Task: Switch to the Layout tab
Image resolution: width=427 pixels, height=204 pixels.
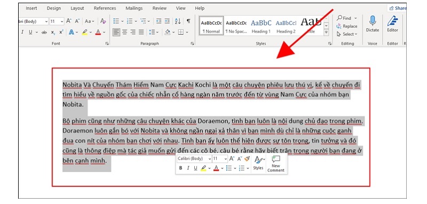Action: tap(77, 8)
